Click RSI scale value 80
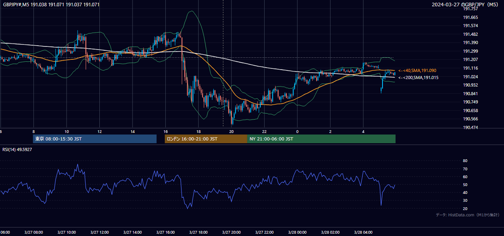 coord(465,161)
